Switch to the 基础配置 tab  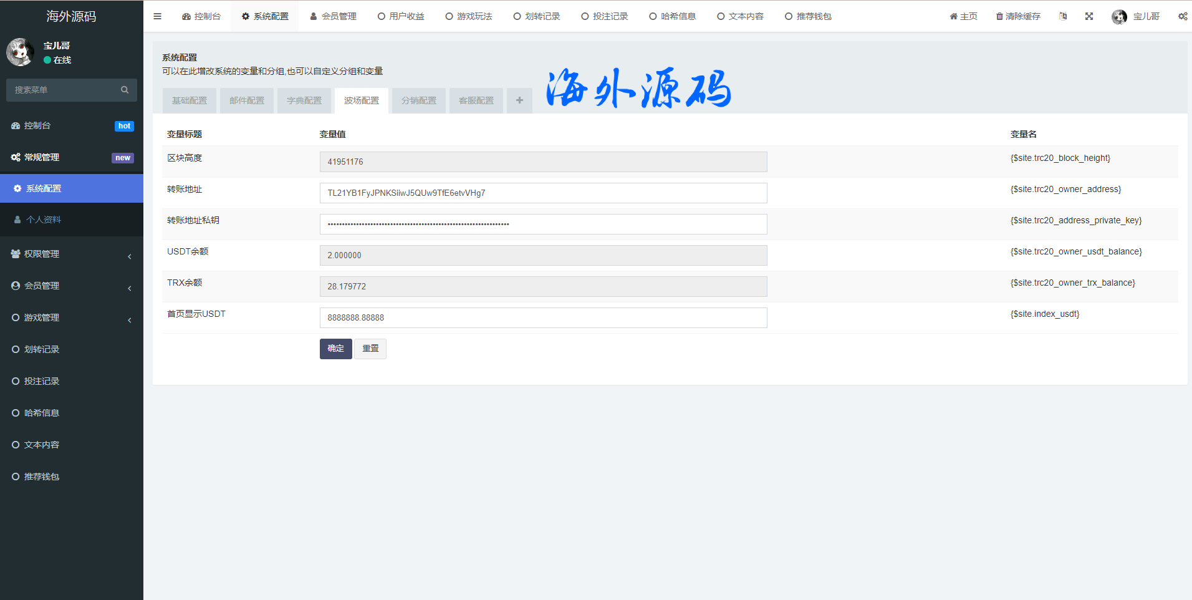190,100
